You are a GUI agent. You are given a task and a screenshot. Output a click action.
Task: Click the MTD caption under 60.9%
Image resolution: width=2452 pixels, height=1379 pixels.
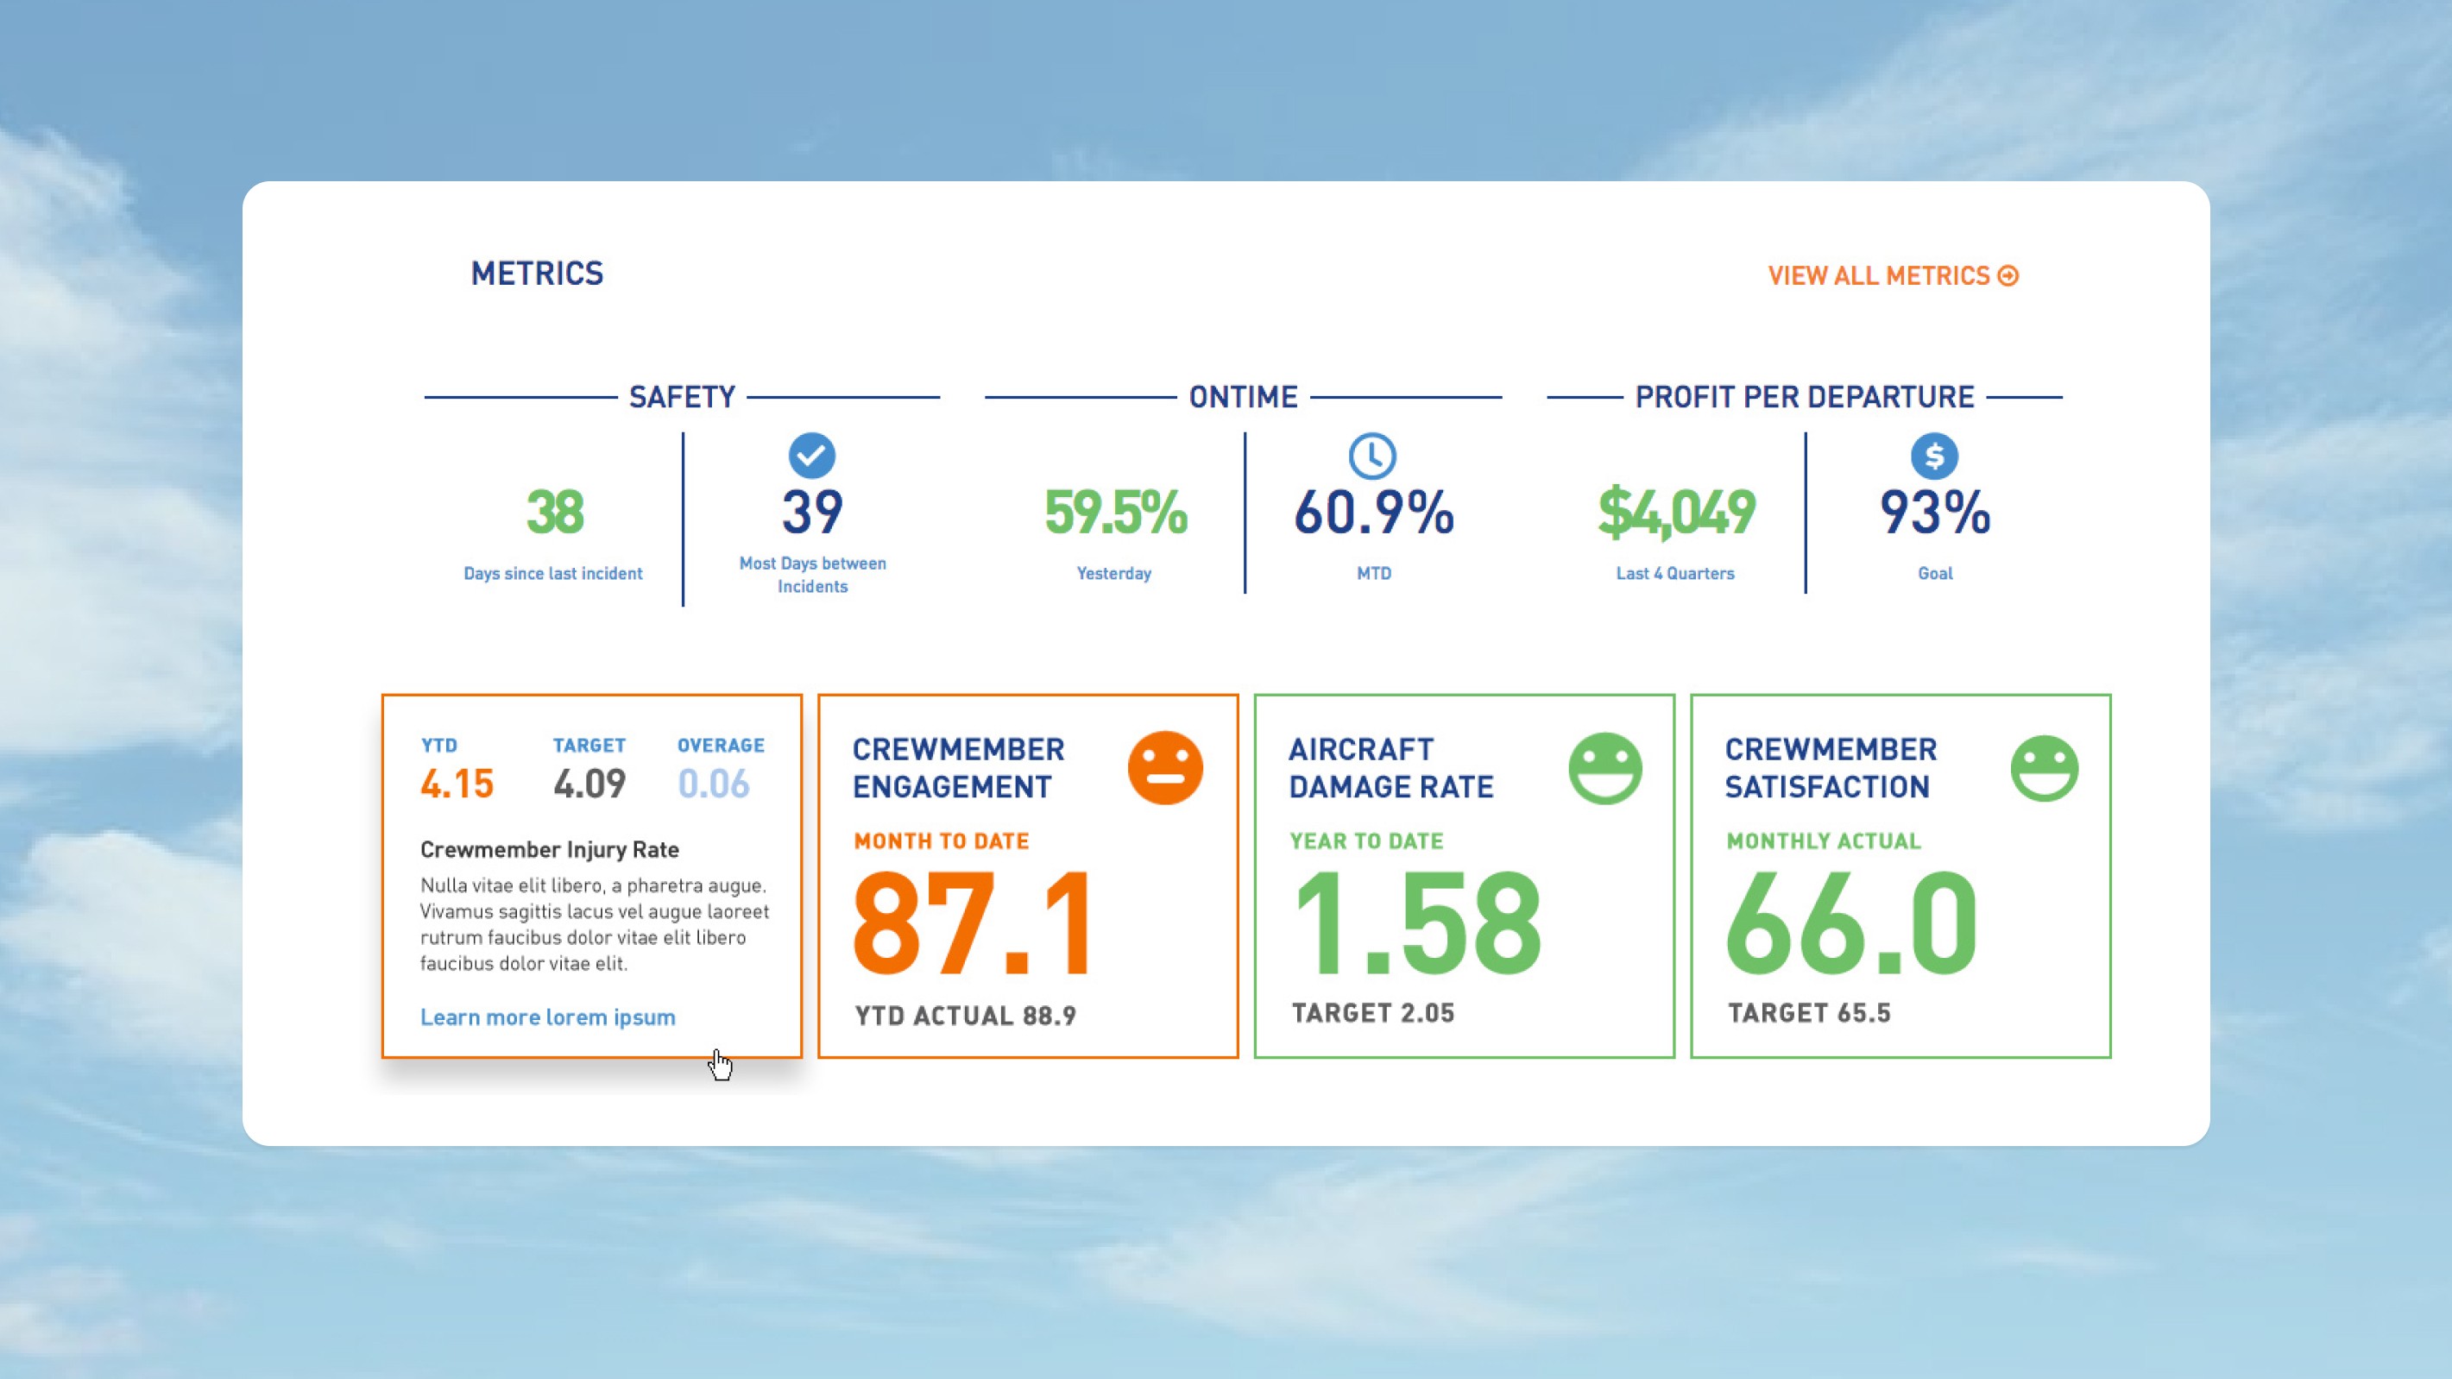[1373, 574]
